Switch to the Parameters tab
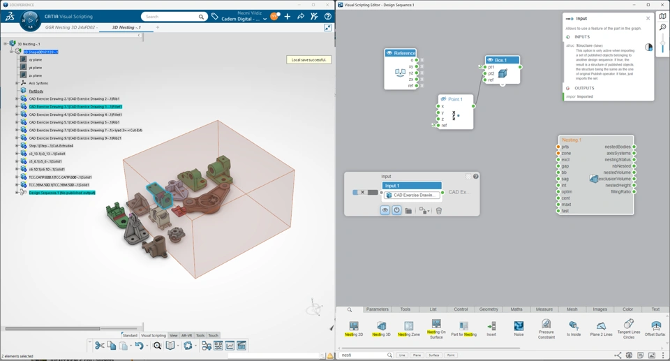The height and width of the screenshot is (361, 670). (x=378, y=309)
